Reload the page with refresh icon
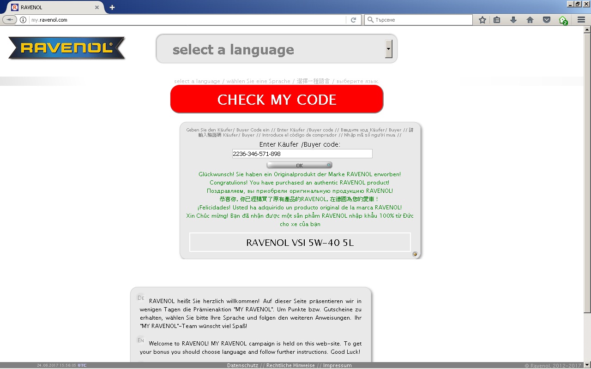Screen dimensions: 591x369 click(353, 20)
